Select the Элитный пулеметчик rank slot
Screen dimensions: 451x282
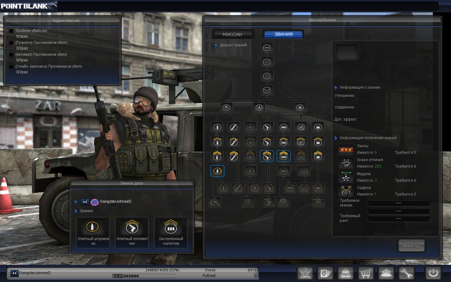tap(132, 232)
